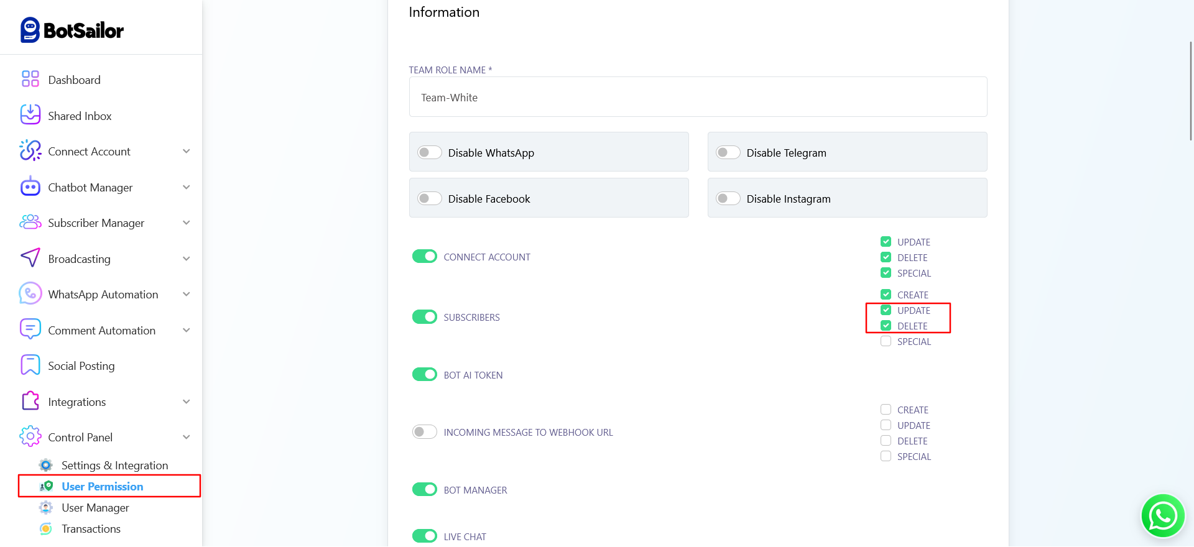
Task: Turn off the Bot AI Token toggle
Action: pos(425,374)
